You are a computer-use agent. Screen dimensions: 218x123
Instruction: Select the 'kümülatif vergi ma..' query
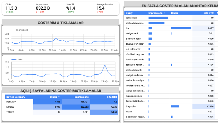(x=135, y=54)
